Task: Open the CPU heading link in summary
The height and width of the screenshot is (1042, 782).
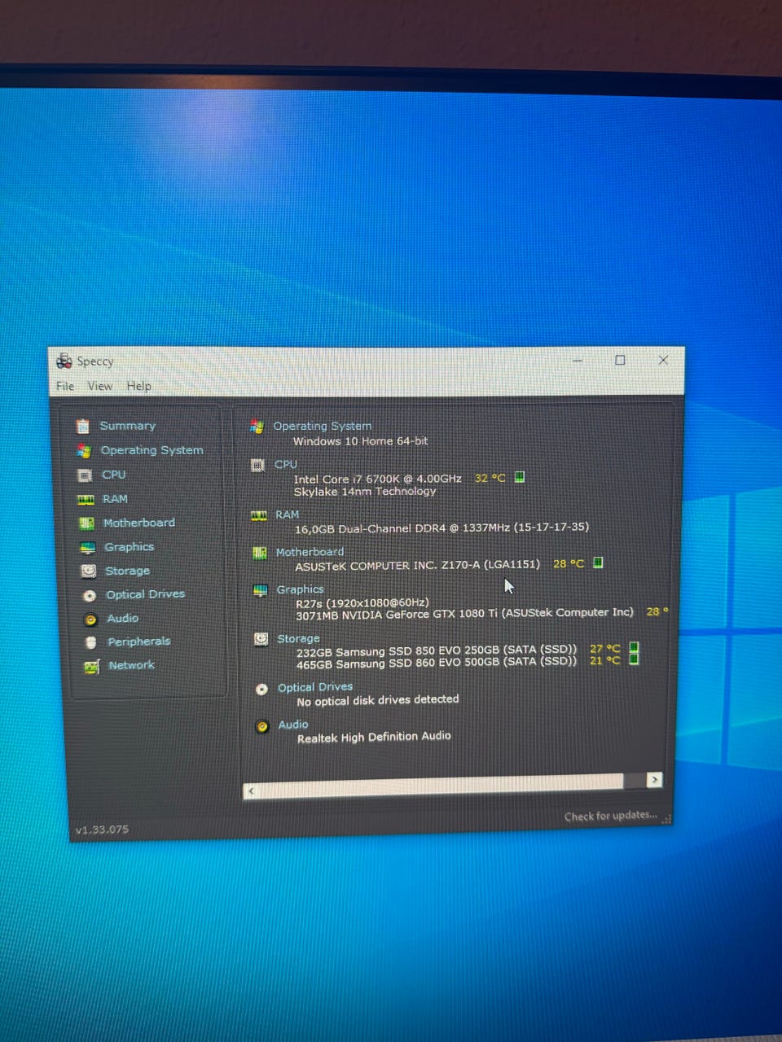Action: [x=286, y=464]
